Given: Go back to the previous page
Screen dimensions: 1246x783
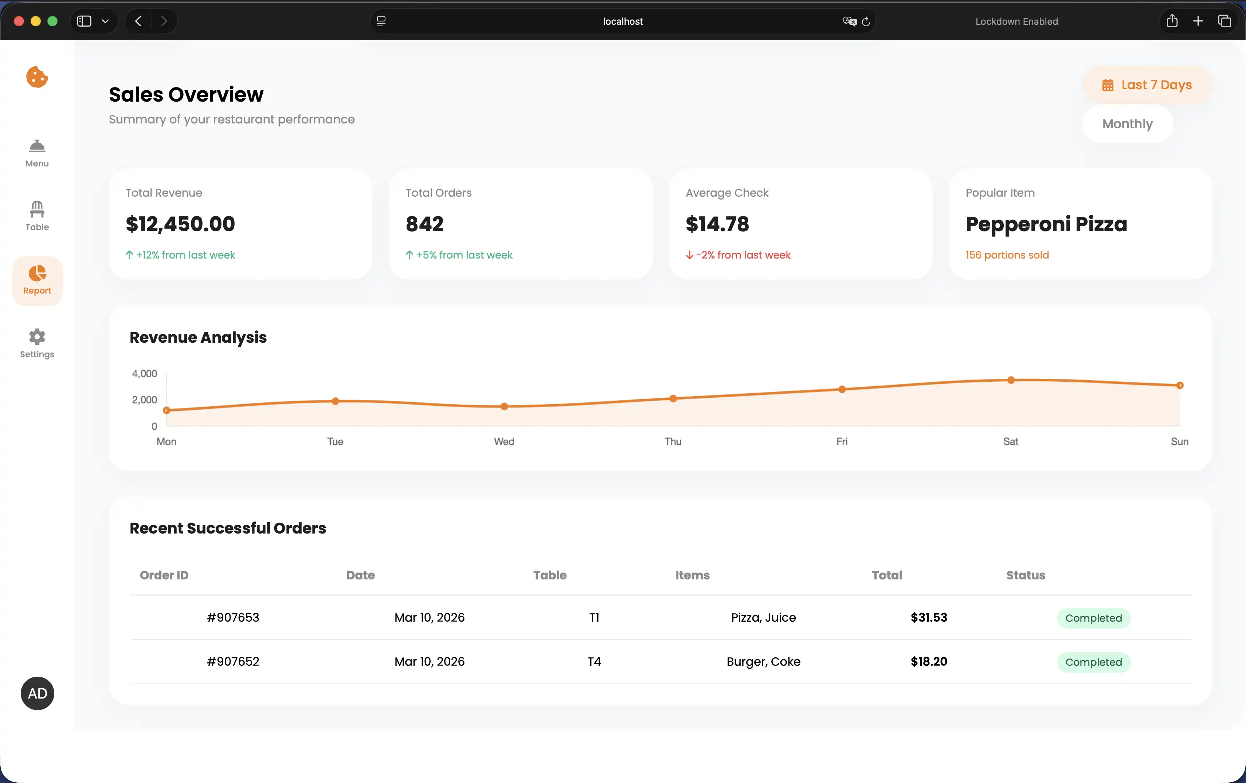Looking at the screenshot, I should pyautogui.click(x=138, y=21).
